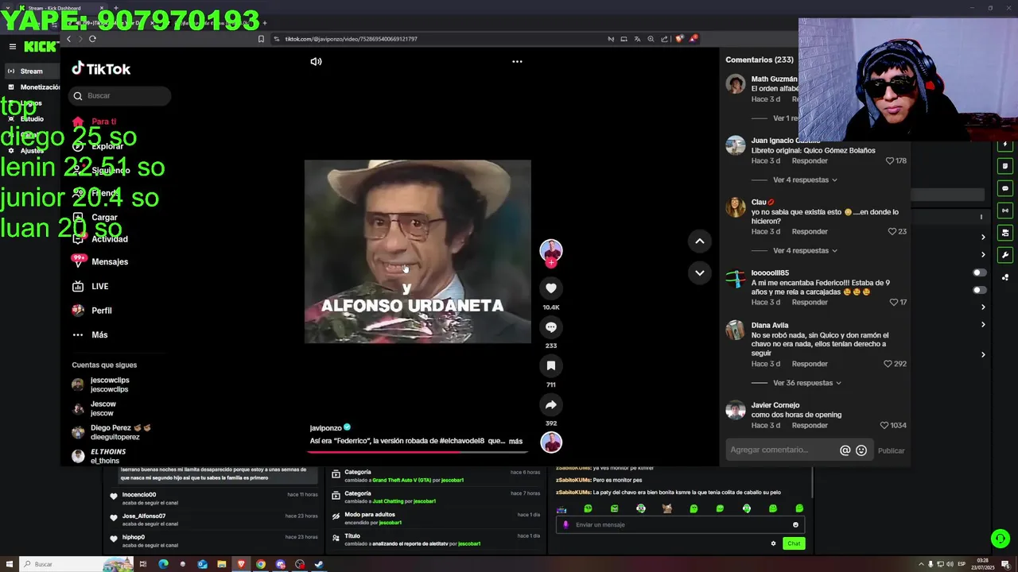This screenshot has width=1018, height=572.
Task: Follow creator with red plus badge
Action: (551, 263)
